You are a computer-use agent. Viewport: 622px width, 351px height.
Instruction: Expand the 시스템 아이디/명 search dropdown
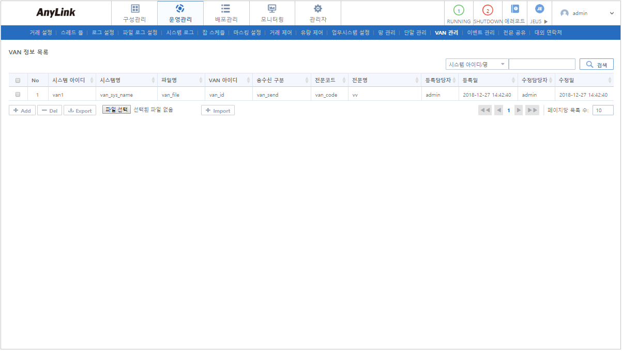pos(477,64)
